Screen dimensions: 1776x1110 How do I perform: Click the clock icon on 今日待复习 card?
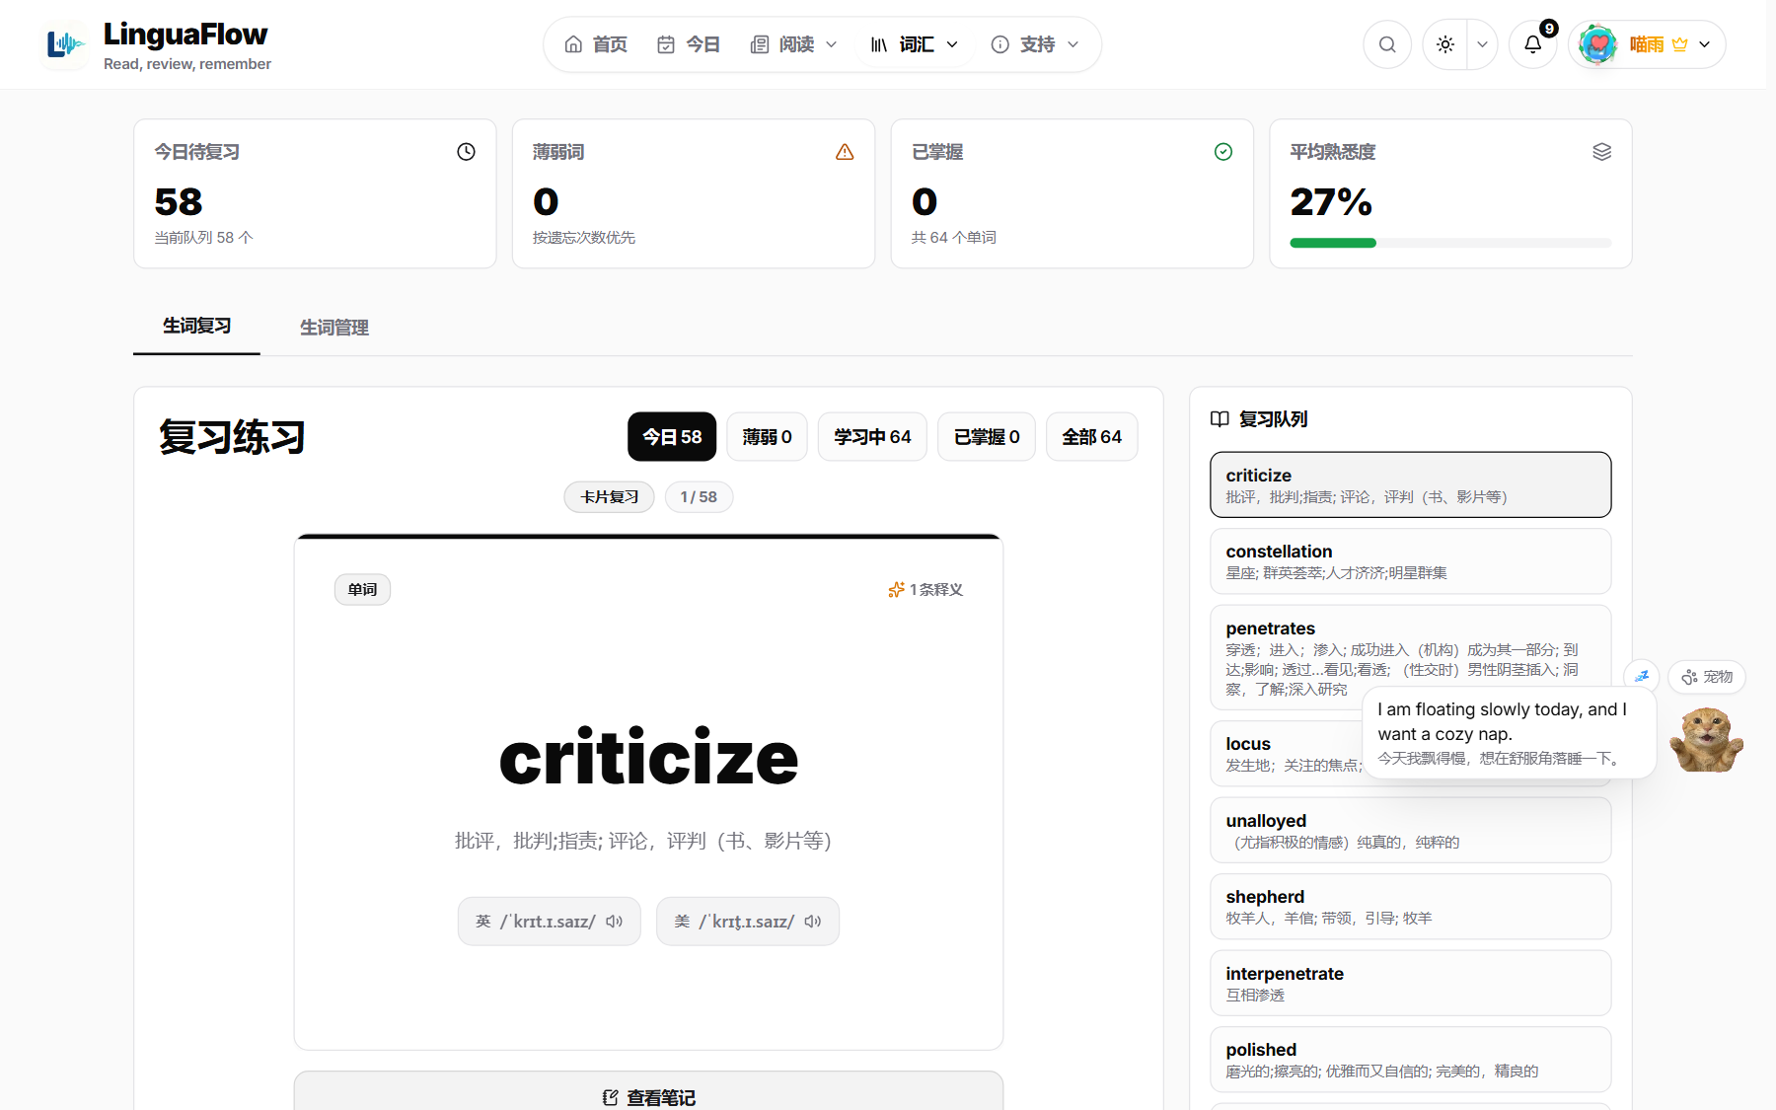pos(466,152)
